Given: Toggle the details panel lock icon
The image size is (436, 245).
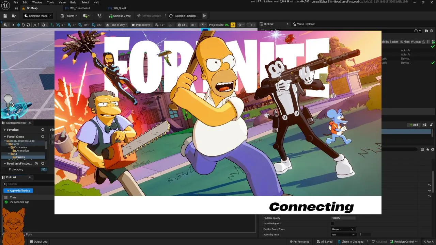Looking at the screenshot, I should 432,125.
